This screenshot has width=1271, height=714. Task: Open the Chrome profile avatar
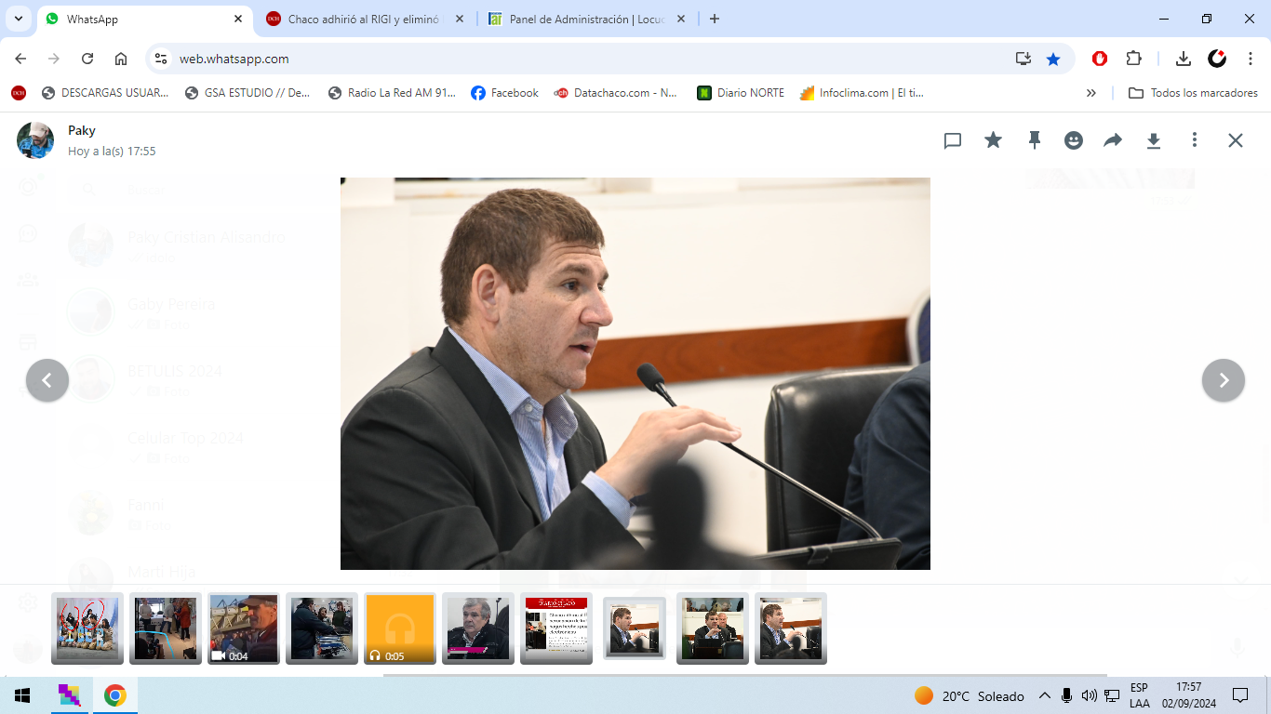(x=1217, y=59)
